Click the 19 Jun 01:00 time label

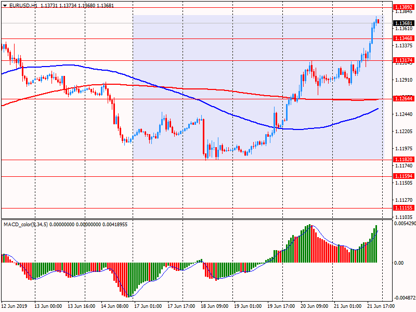pos(248,306)
